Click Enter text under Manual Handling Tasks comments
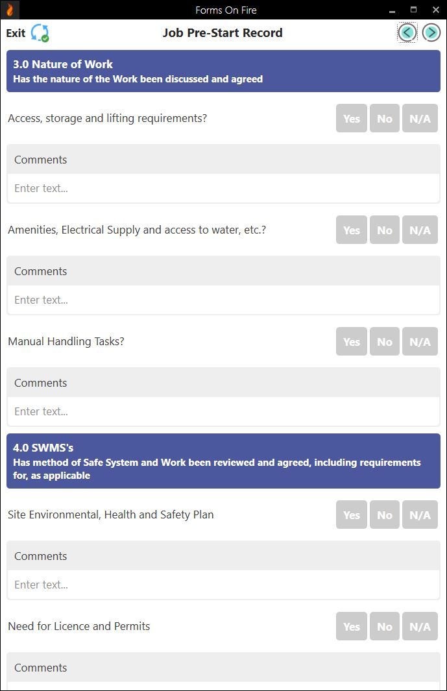The height and width of the screenshot is (691, 447). pyautogui.click(x=223, y=411)
